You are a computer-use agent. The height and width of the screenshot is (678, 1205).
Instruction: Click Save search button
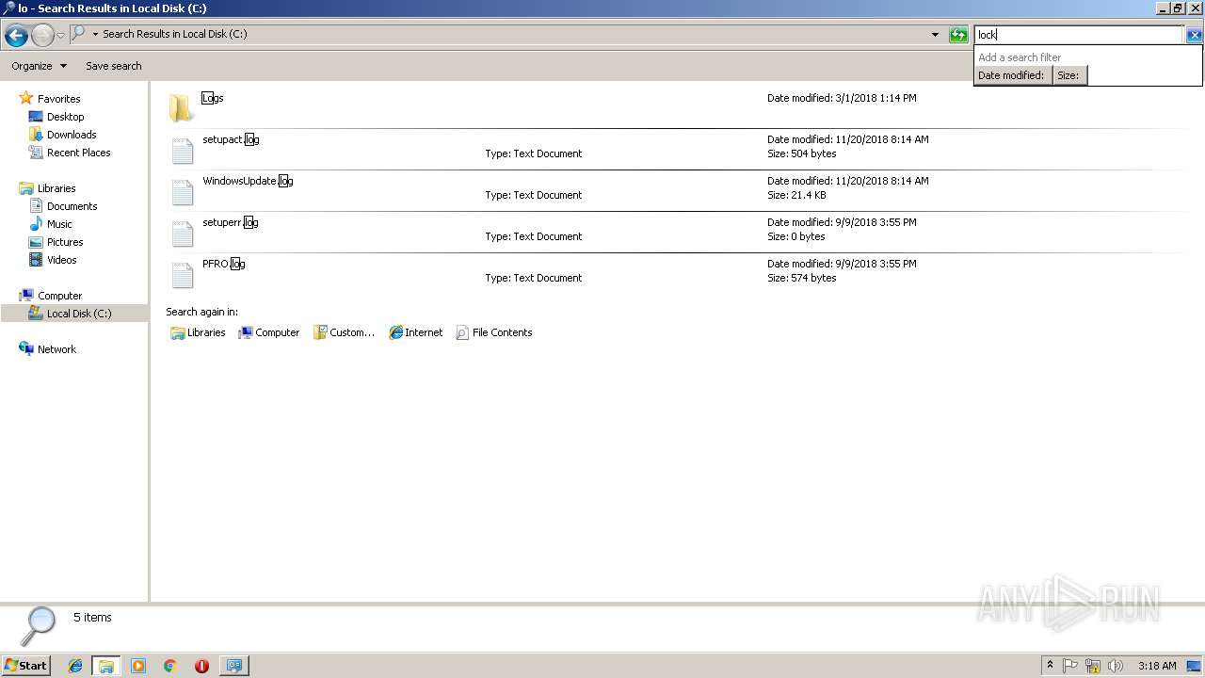click(x=114, y=66)
